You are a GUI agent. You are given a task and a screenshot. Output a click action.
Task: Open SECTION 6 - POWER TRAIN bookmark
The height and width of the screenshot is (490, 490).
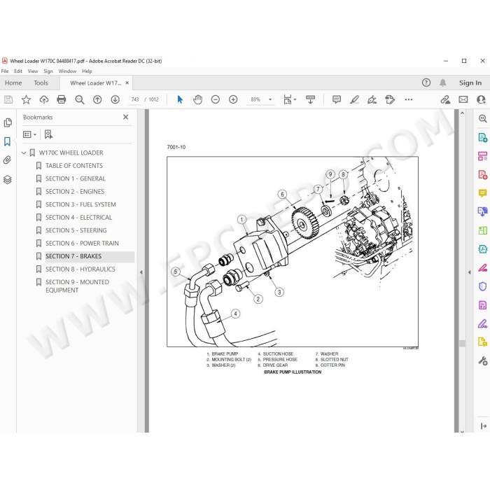pos(82,244)
